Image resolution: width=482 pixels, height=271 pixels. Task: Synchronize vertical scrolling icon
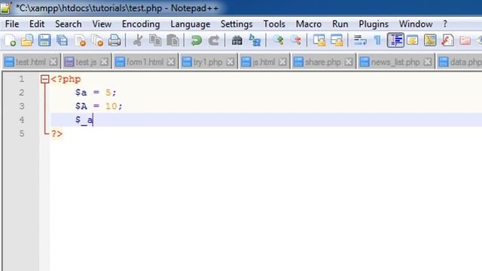[x=319, y=41]
